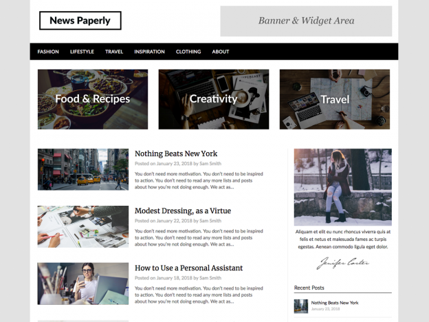Image resolution: width=429 pixels, height=322 pixels.
Task: Open the News Paperly site logo
Action: click(80, 21)
